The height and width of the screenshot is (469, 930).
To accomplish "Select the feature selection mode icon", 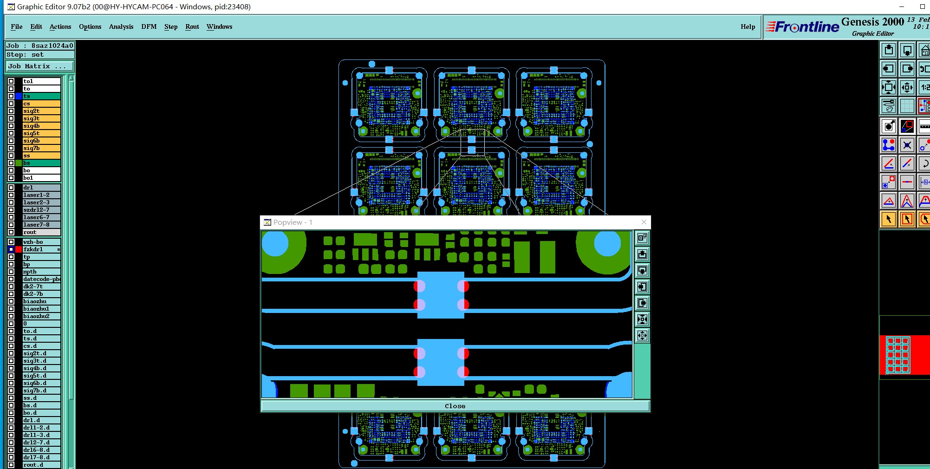I will pos(889,126).
